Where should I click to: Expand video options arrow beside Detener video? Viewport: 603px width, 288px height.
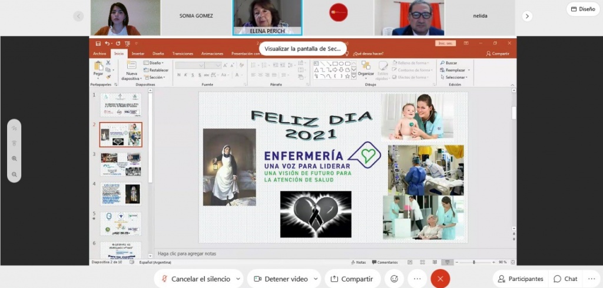pos(316,279)
